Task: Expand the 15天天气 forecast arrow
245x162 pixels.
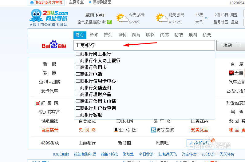Action: pyautogui.click(x=206, y=18)
